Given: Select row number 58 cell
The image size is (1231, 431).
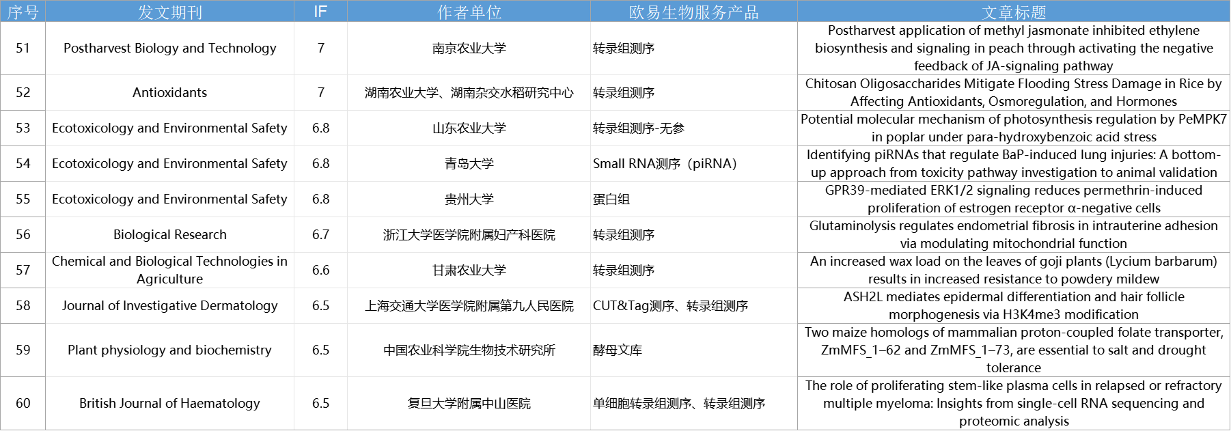Looking at the screenshot, I should coord(23,306).
